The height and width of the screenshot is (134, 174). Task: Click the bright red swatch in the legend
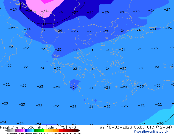60,130
